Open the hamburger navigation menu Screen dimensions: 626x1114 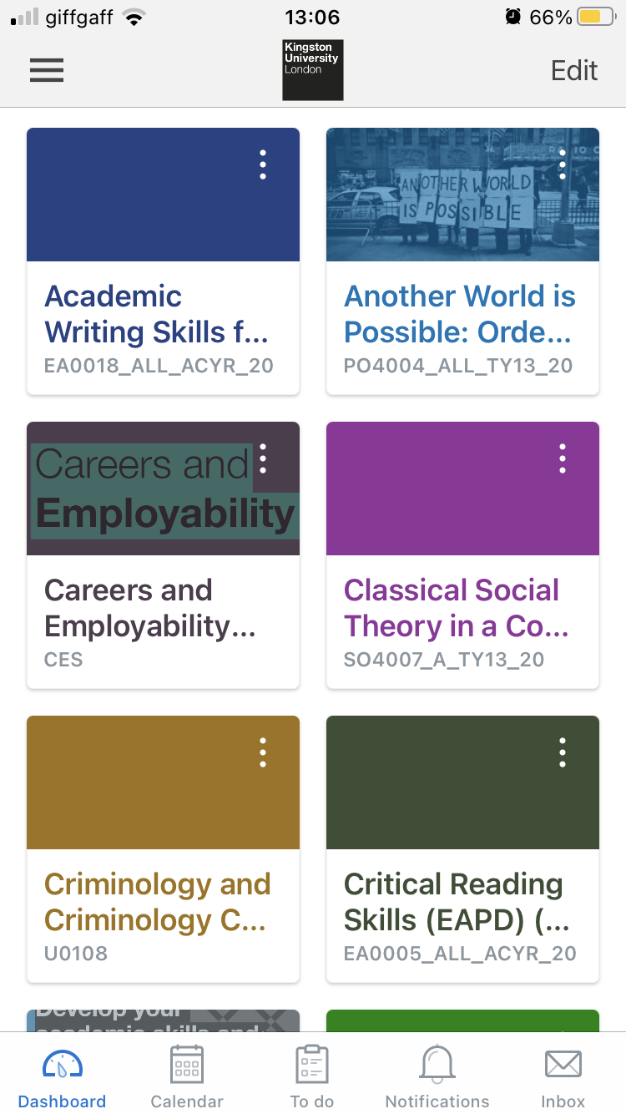pyautogui.click(x=47, y=71)
